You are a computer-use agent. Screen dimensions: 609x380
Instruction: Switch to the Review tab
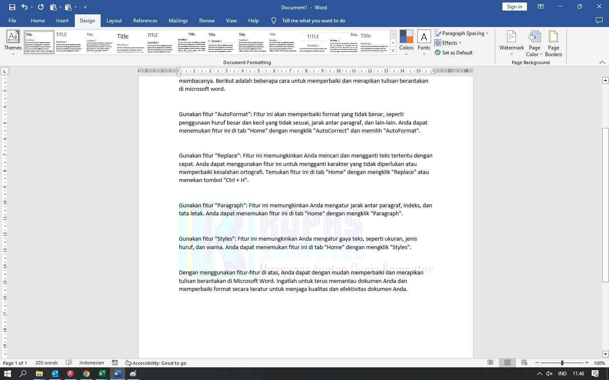click(207, 21)
